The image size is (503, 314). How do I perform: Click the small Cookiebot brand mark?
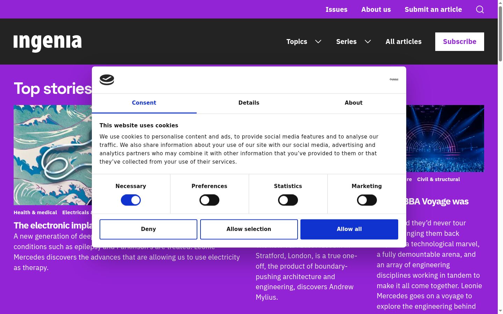tap(394, 80)
